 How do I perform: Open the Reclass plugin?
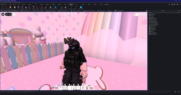click(30, 8)
